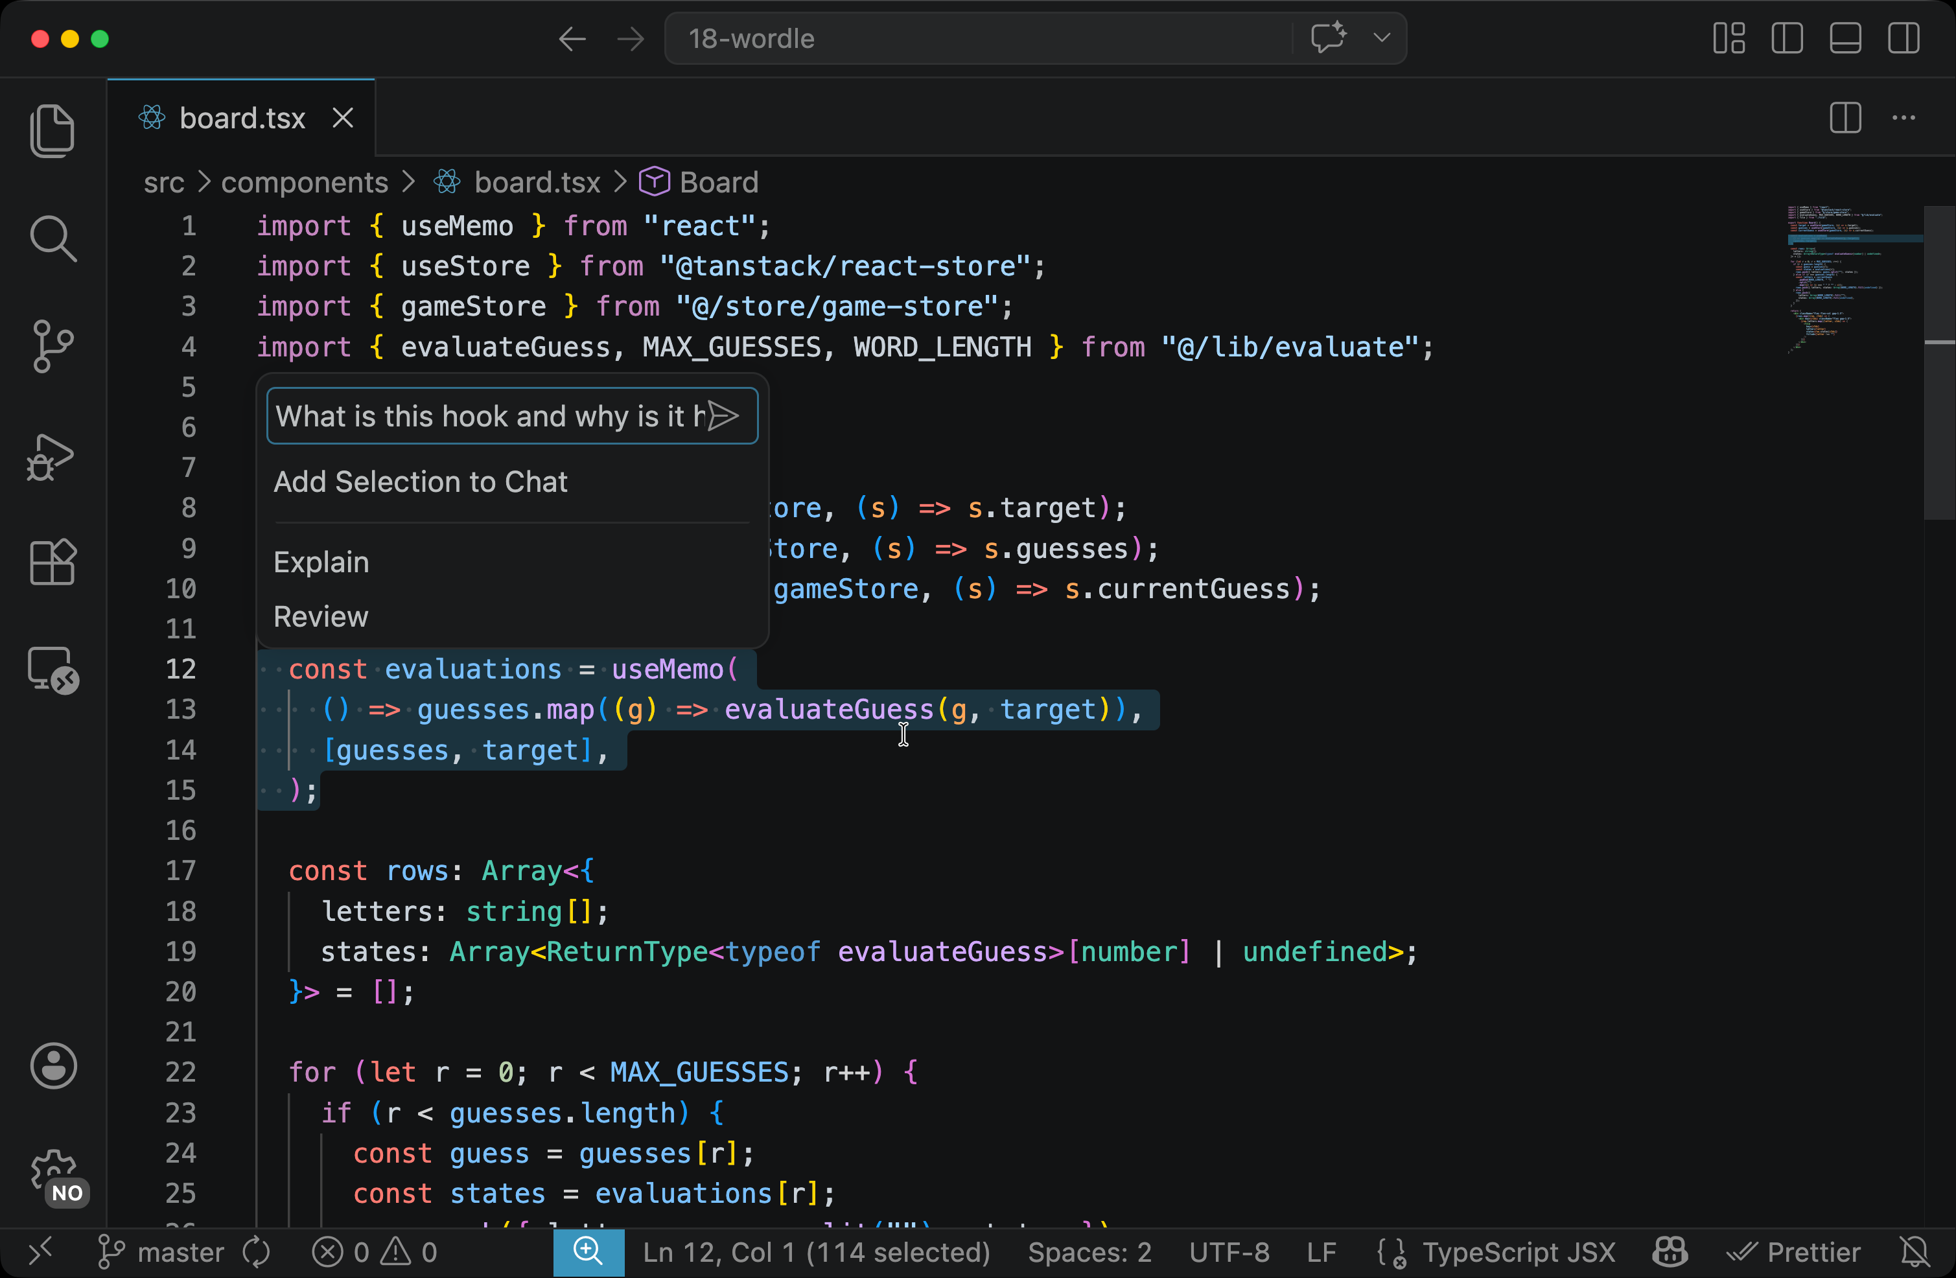The width and height of the screenshot is (1956, 1278).
Task: Choose Review from the chat menu
Action: click(x=513, y=616)
